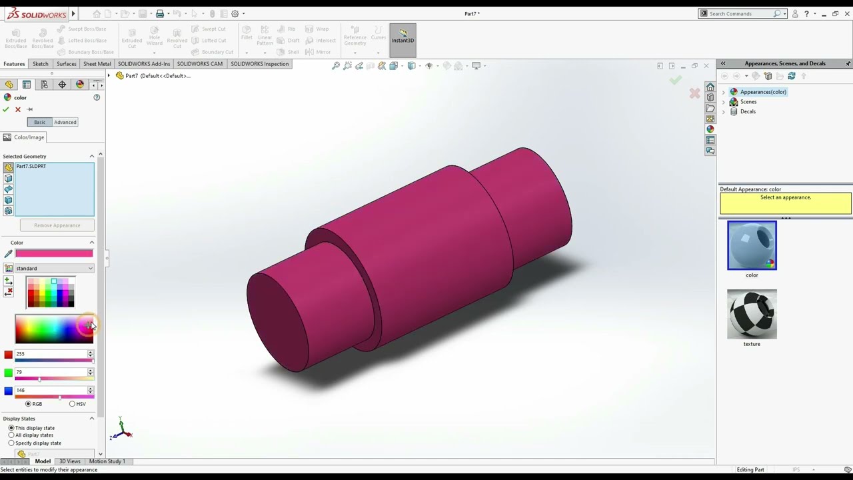Open the Sketch ribbon tab
Viewport: 853px width, 480px height.
click(x=41, y=64)
